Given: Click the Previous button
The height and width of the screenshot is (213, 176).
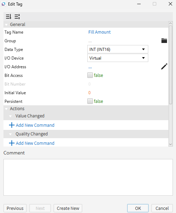Looking at the screenshot, I should coord(15,208).
